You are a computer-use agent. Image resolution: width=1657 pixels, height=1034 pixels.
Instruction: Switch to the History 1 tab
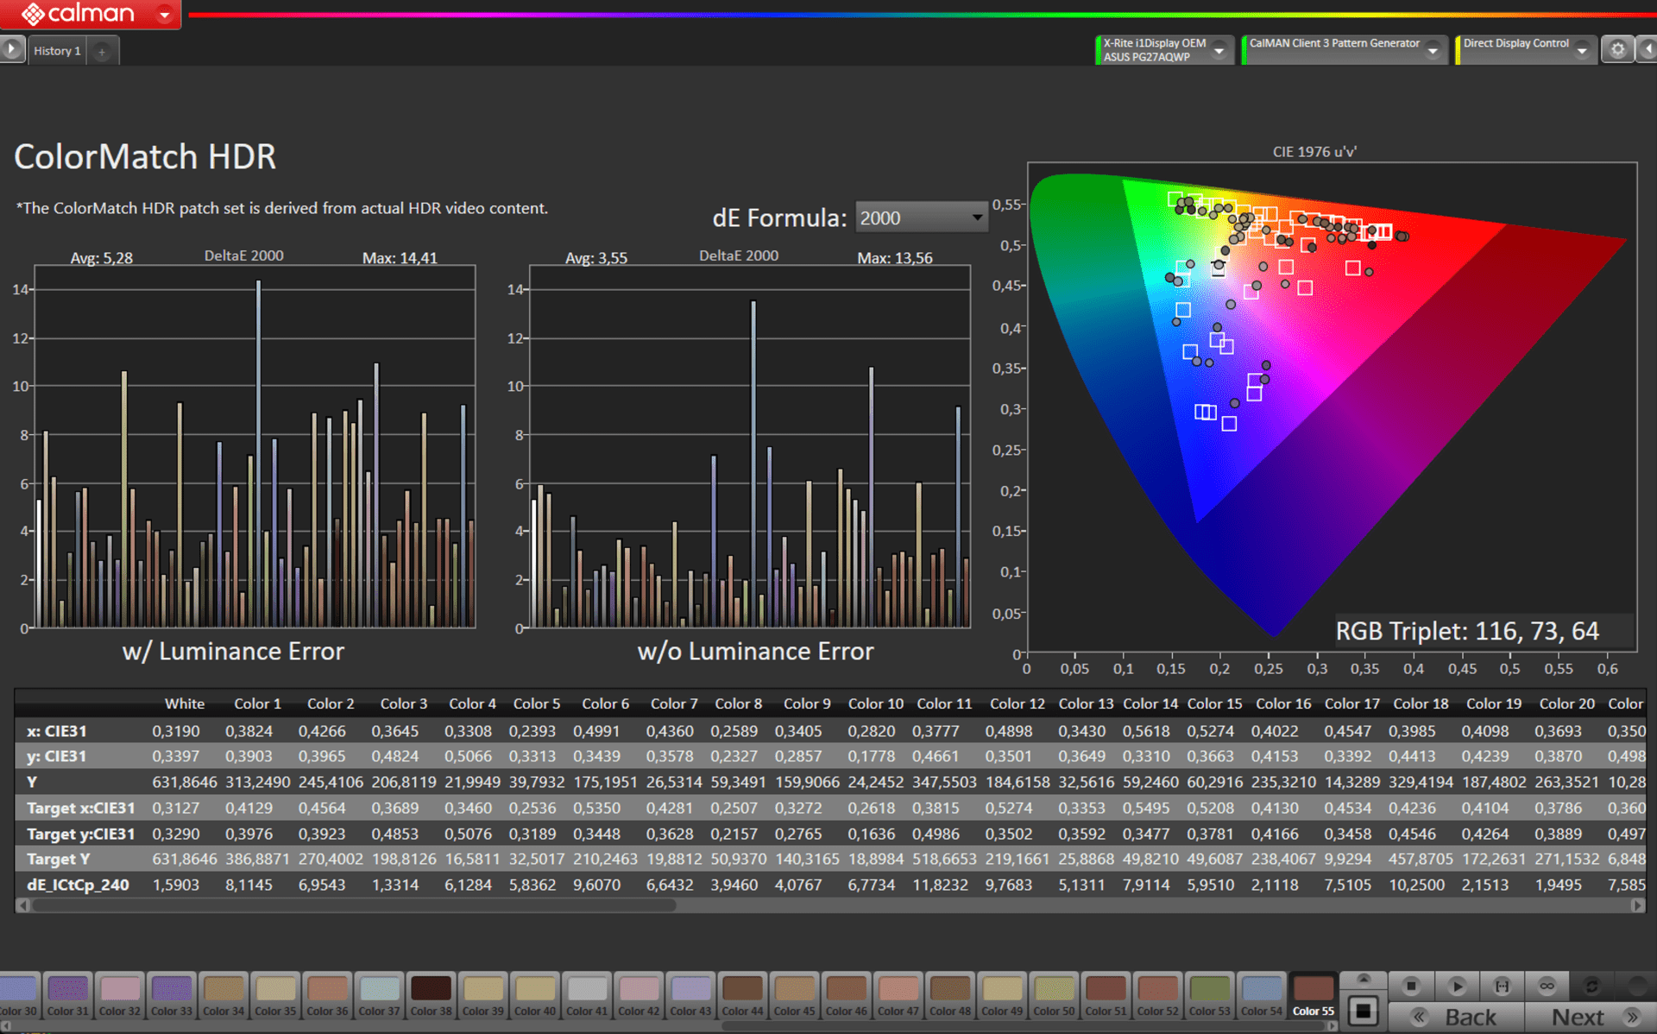[x=57, y=51]
